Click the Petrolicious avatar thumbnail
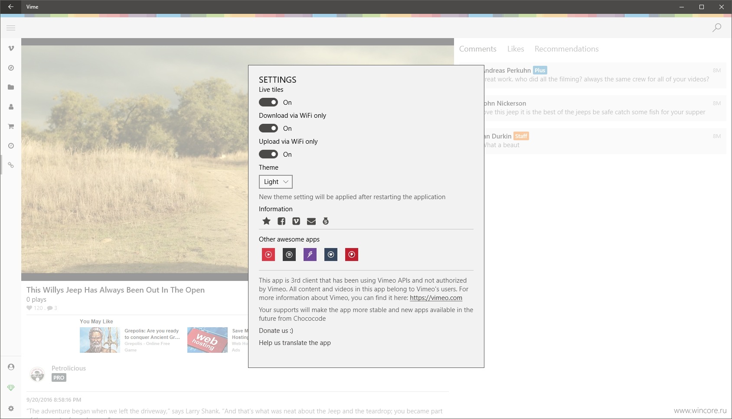The width and height of the screenshot is (732, 419). coord(37,374)
